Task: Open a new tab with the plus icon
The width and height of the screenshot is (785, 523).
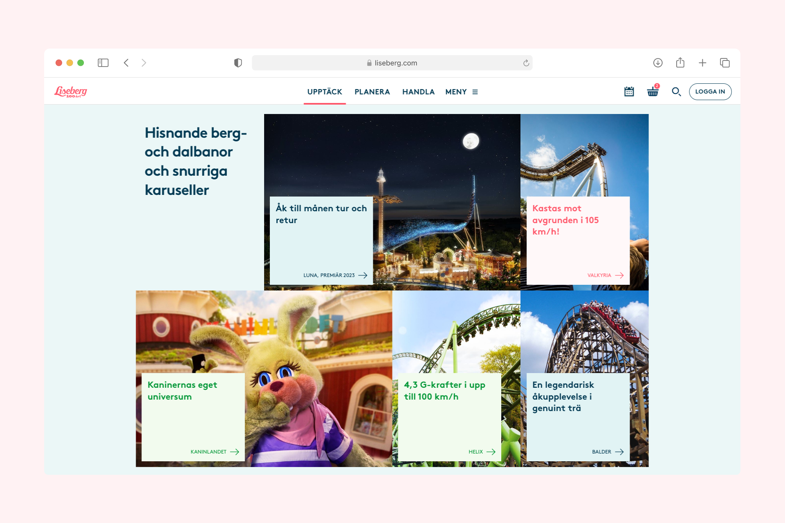Action: pyautogui.click(x=702, y=63)
